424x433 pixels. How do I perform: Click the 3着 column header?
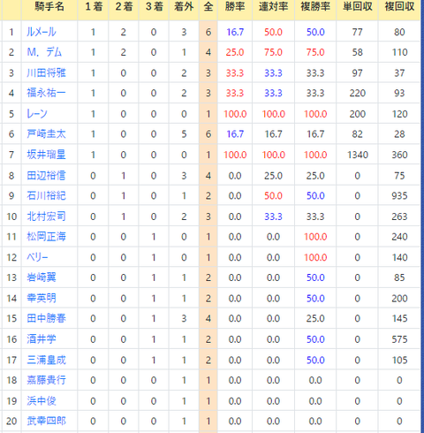(x=154, y=6)
